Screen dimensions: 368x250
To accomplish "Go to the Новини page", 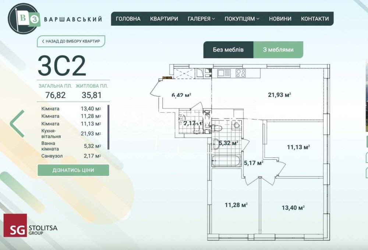I will [x=280, y=19].
